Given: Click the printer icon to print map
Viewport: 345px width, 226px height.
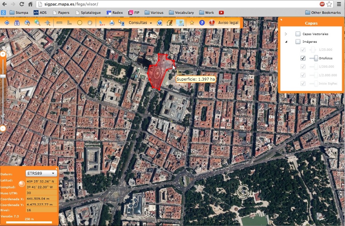Looking at the screenshot, I should pyautogui.click(x=112, y=23).
